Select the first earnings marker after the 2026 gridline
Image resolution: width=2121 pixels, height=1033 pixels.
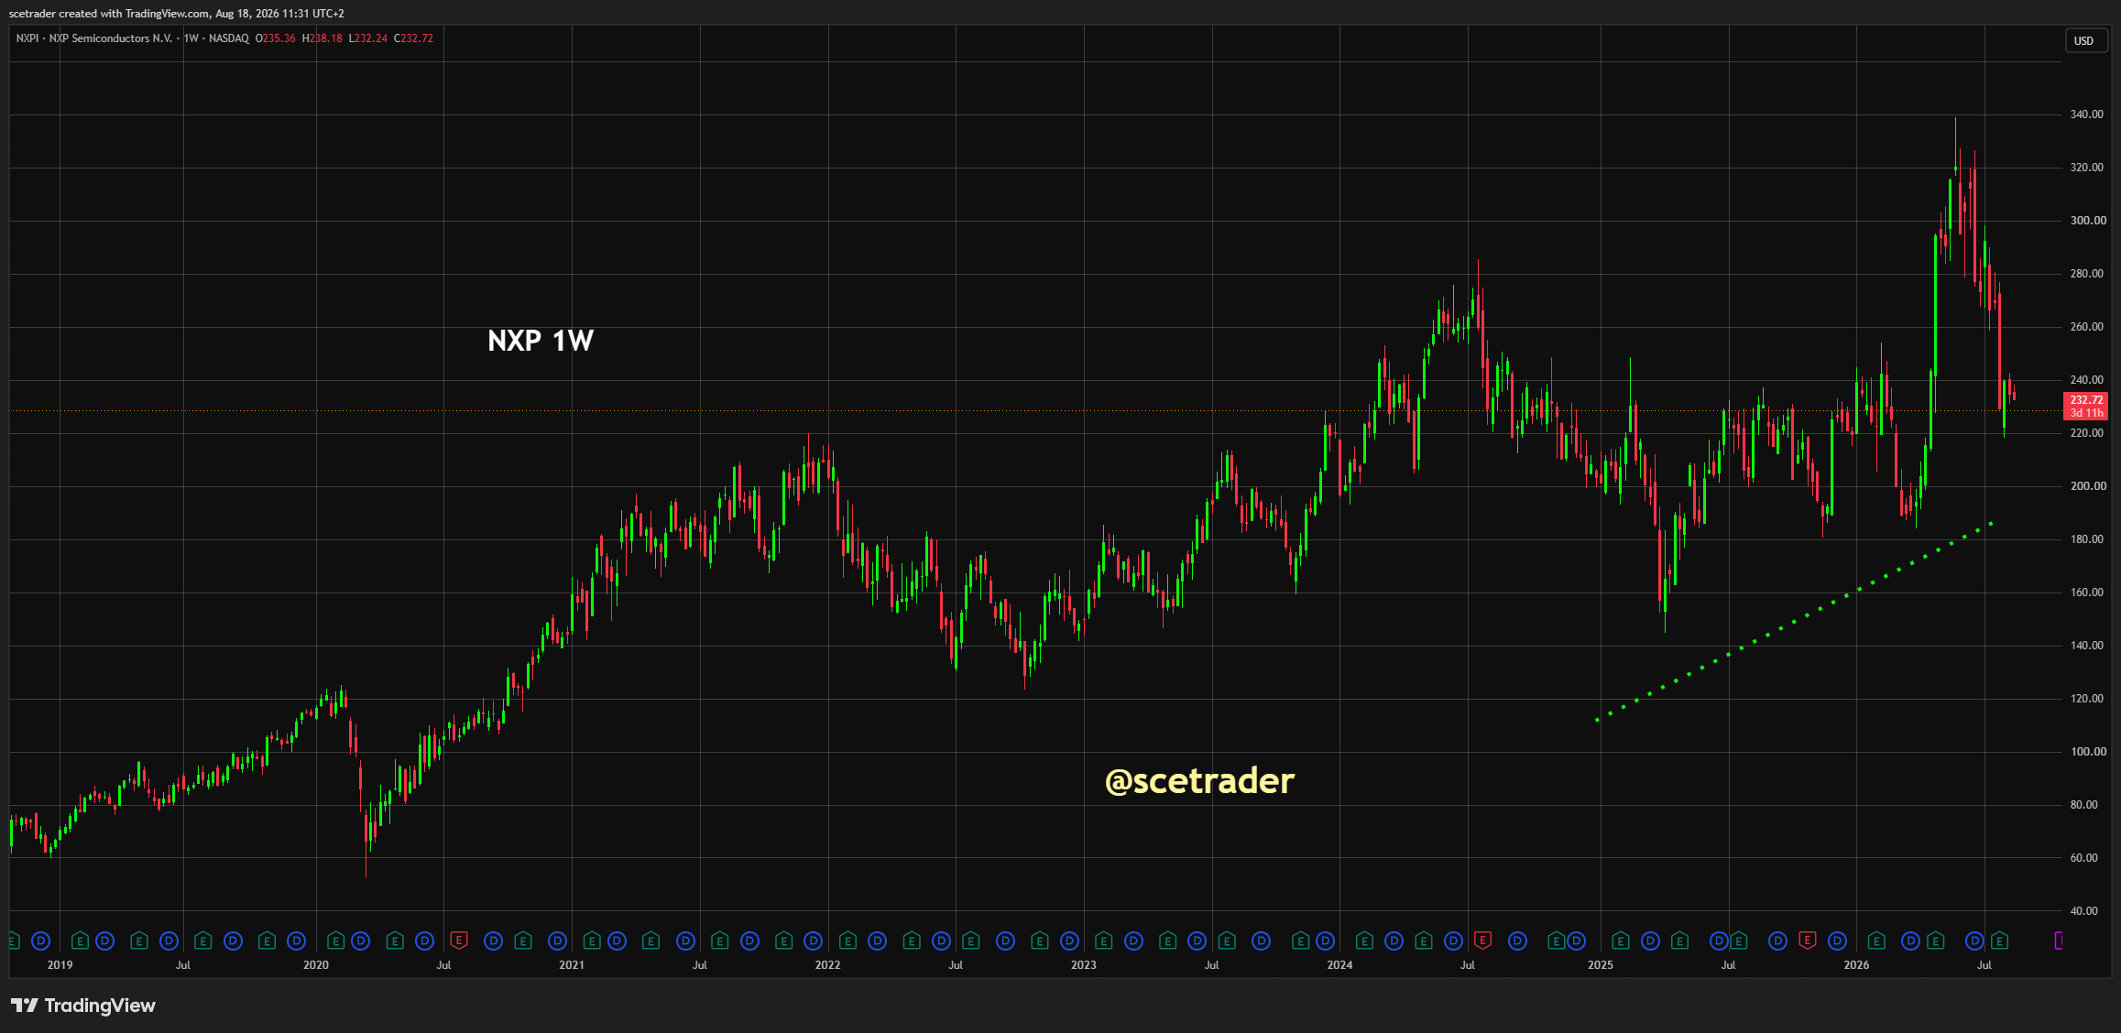(x=1876, y=940)
